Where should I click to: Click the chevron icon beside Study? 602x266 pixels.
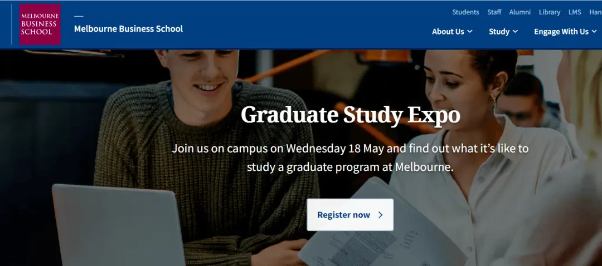click(x=516, y=32)
